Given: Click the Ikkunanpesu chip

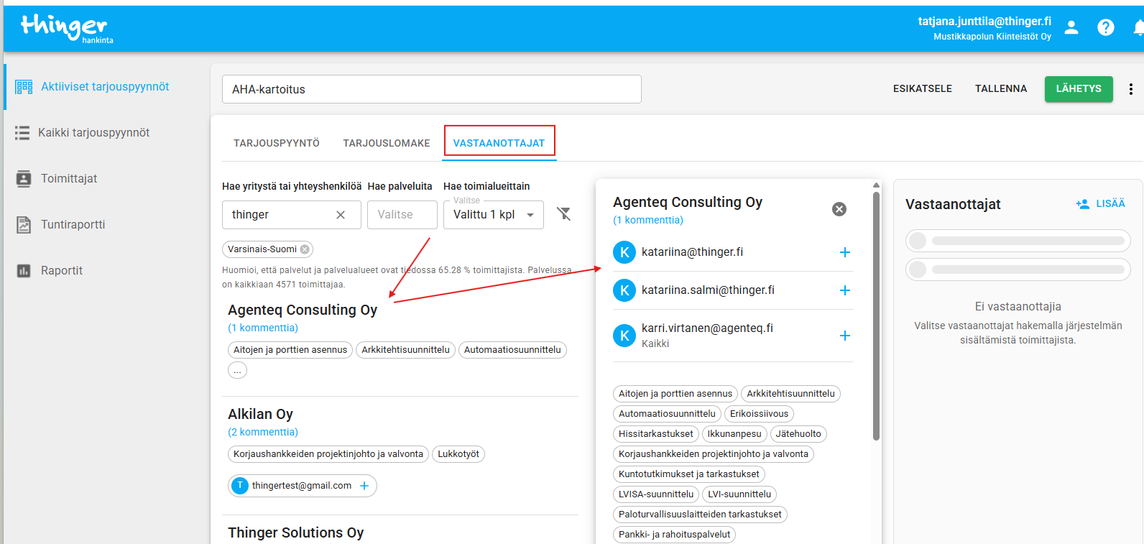Looking at the screenshot, I should (x=734, y=434).
